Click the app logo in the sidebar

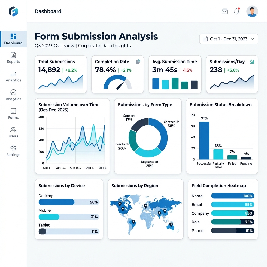tap(13, 11)
